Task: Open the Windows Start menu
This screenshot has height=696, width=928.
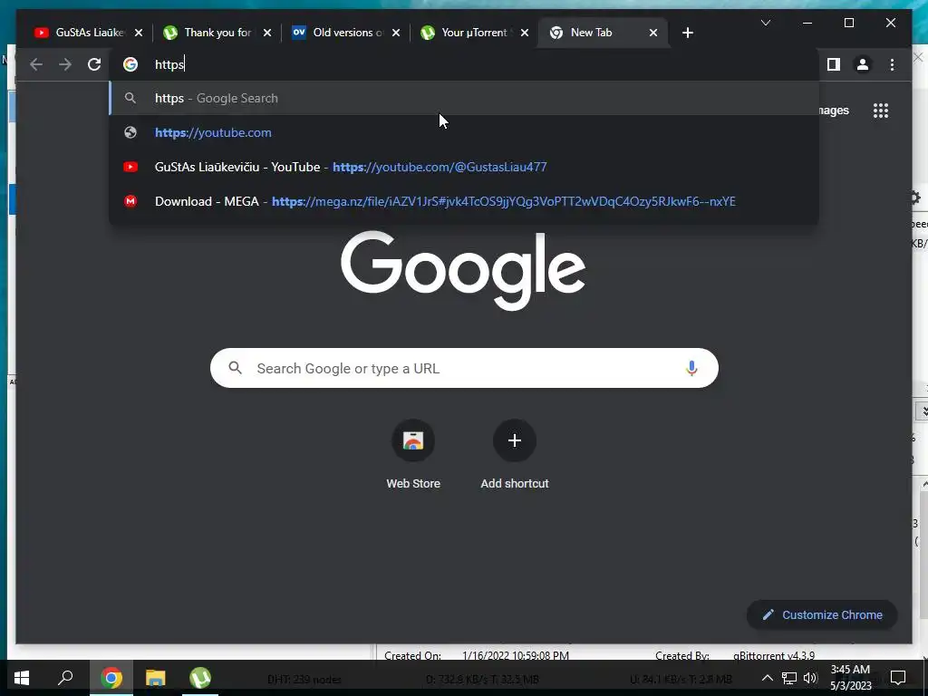Action: (22, 678)
